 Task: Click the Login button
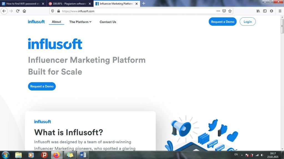[248, 22]
